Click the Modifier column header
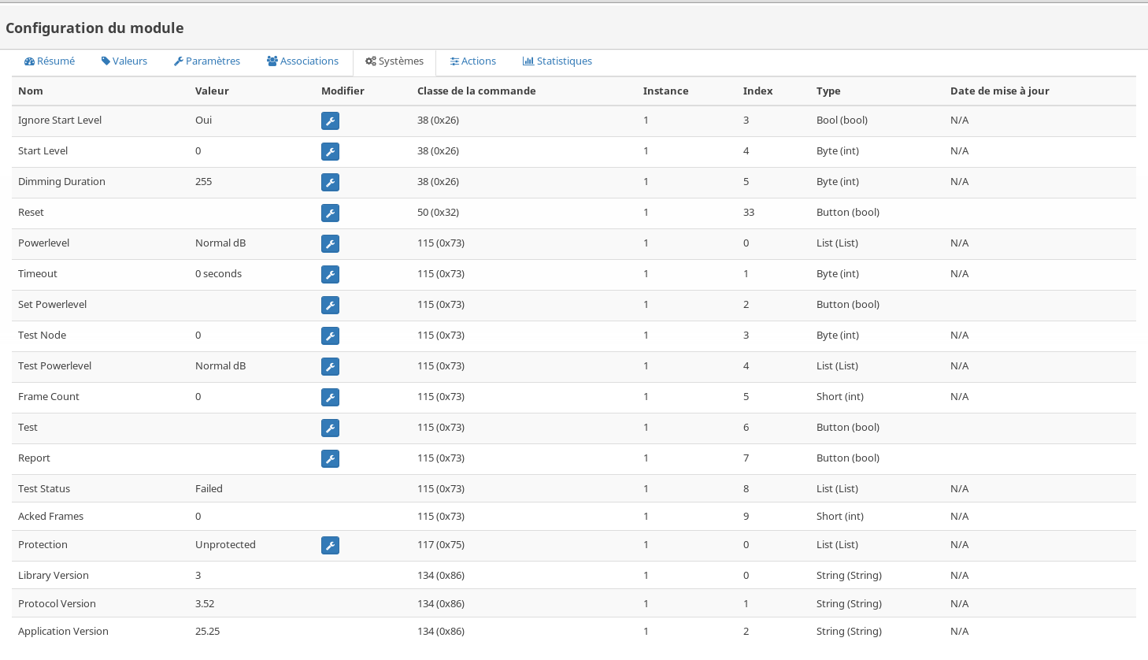The width and height of the screenshot is (1148, 660). click(343, 91)
